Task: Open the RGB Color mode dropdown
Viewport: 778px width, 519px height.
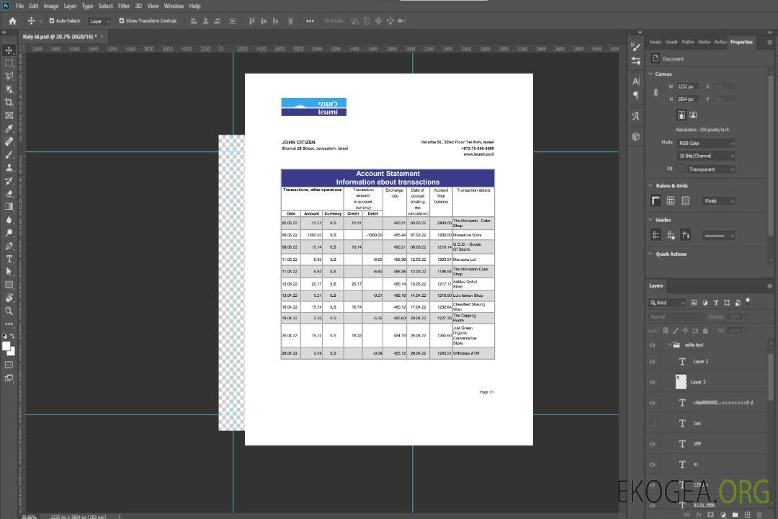Action: (x=706, y=143)
